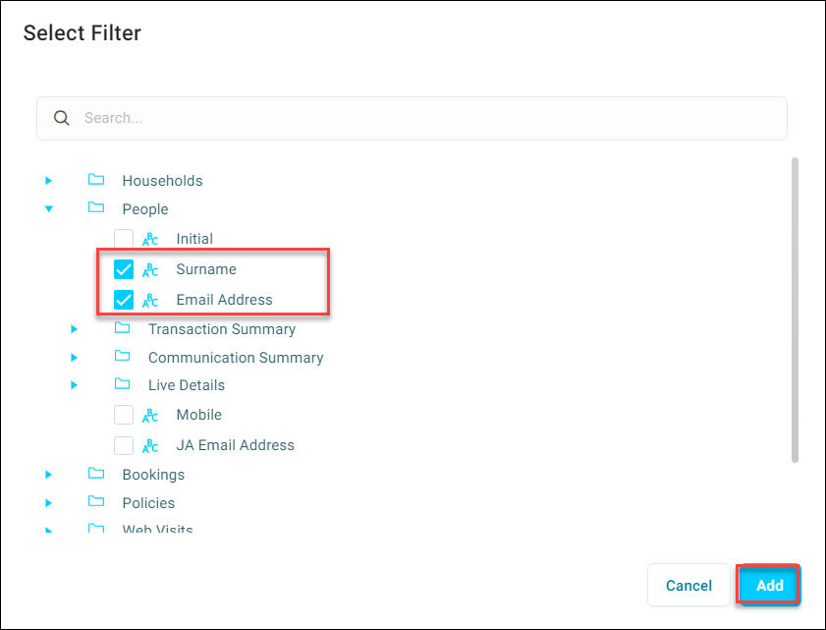The width and height of the screenshot is (826, 630).
Task: Click the Add button
Action: [x=769, y=585]
